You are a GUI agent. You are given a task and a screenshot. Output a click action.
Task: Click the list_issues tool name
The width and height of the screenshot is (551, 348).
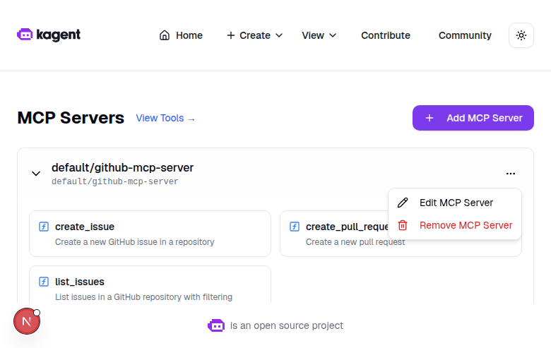point(80,282)
